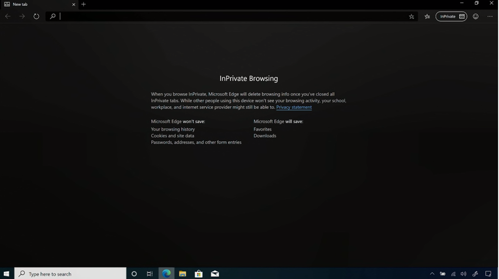Viewport: 499px width, 279px height.
Task: Click "Your browsing history" text
Action: point(173,129)
